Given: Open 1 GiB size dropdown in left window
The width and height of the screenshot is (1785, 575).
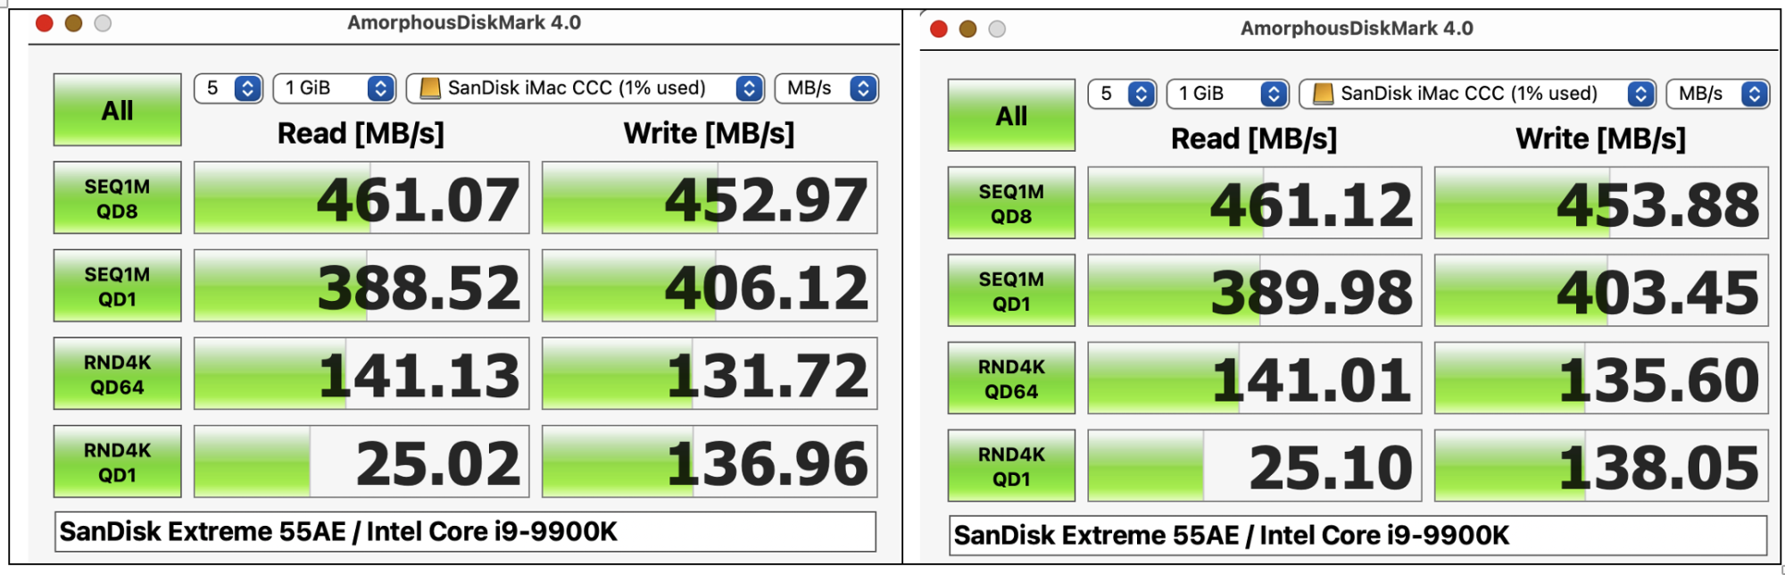Looking at the screenshot, I should click(x=335, y=88).
